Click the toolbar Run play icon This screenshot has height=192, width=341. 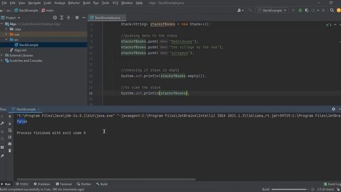tap(294, 10)
